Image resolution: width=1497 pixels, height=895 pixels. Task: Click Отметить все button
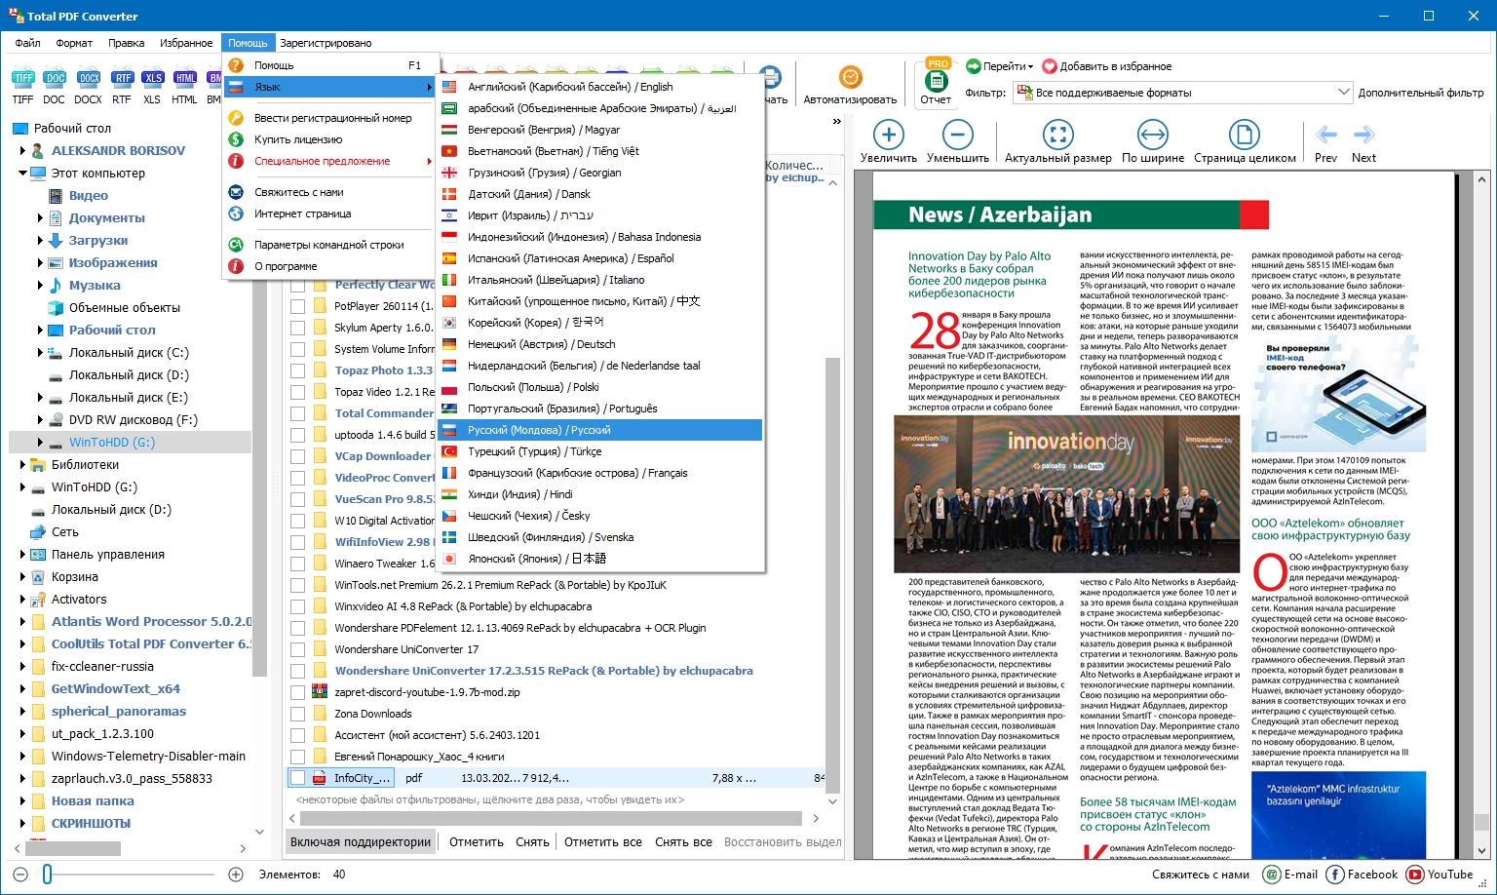603,842
